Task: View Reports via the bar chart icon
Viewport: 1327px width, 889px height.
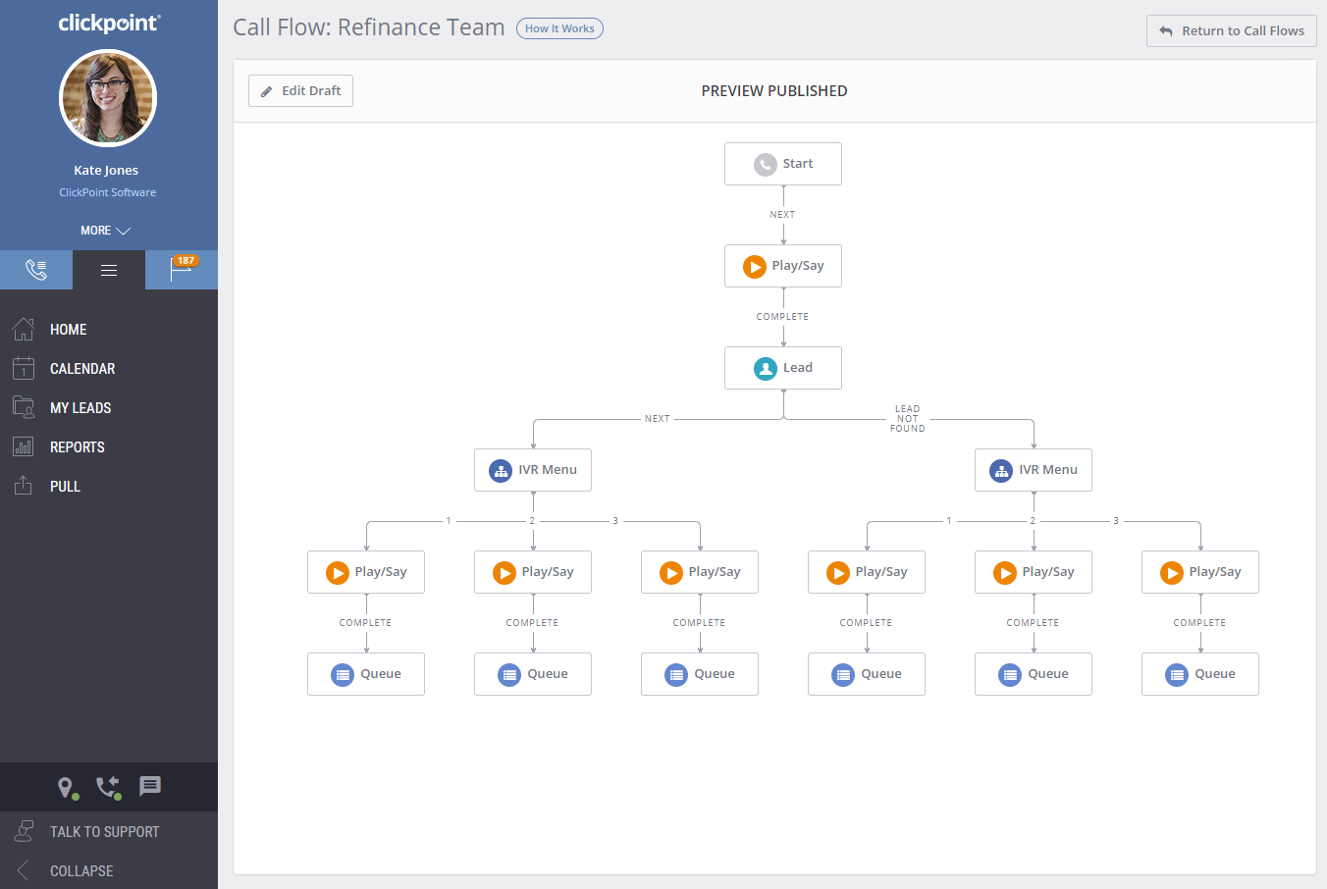Action: 24,446
